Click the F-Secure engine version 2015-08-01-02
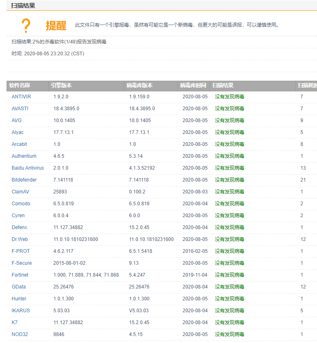 click(70, 263)
